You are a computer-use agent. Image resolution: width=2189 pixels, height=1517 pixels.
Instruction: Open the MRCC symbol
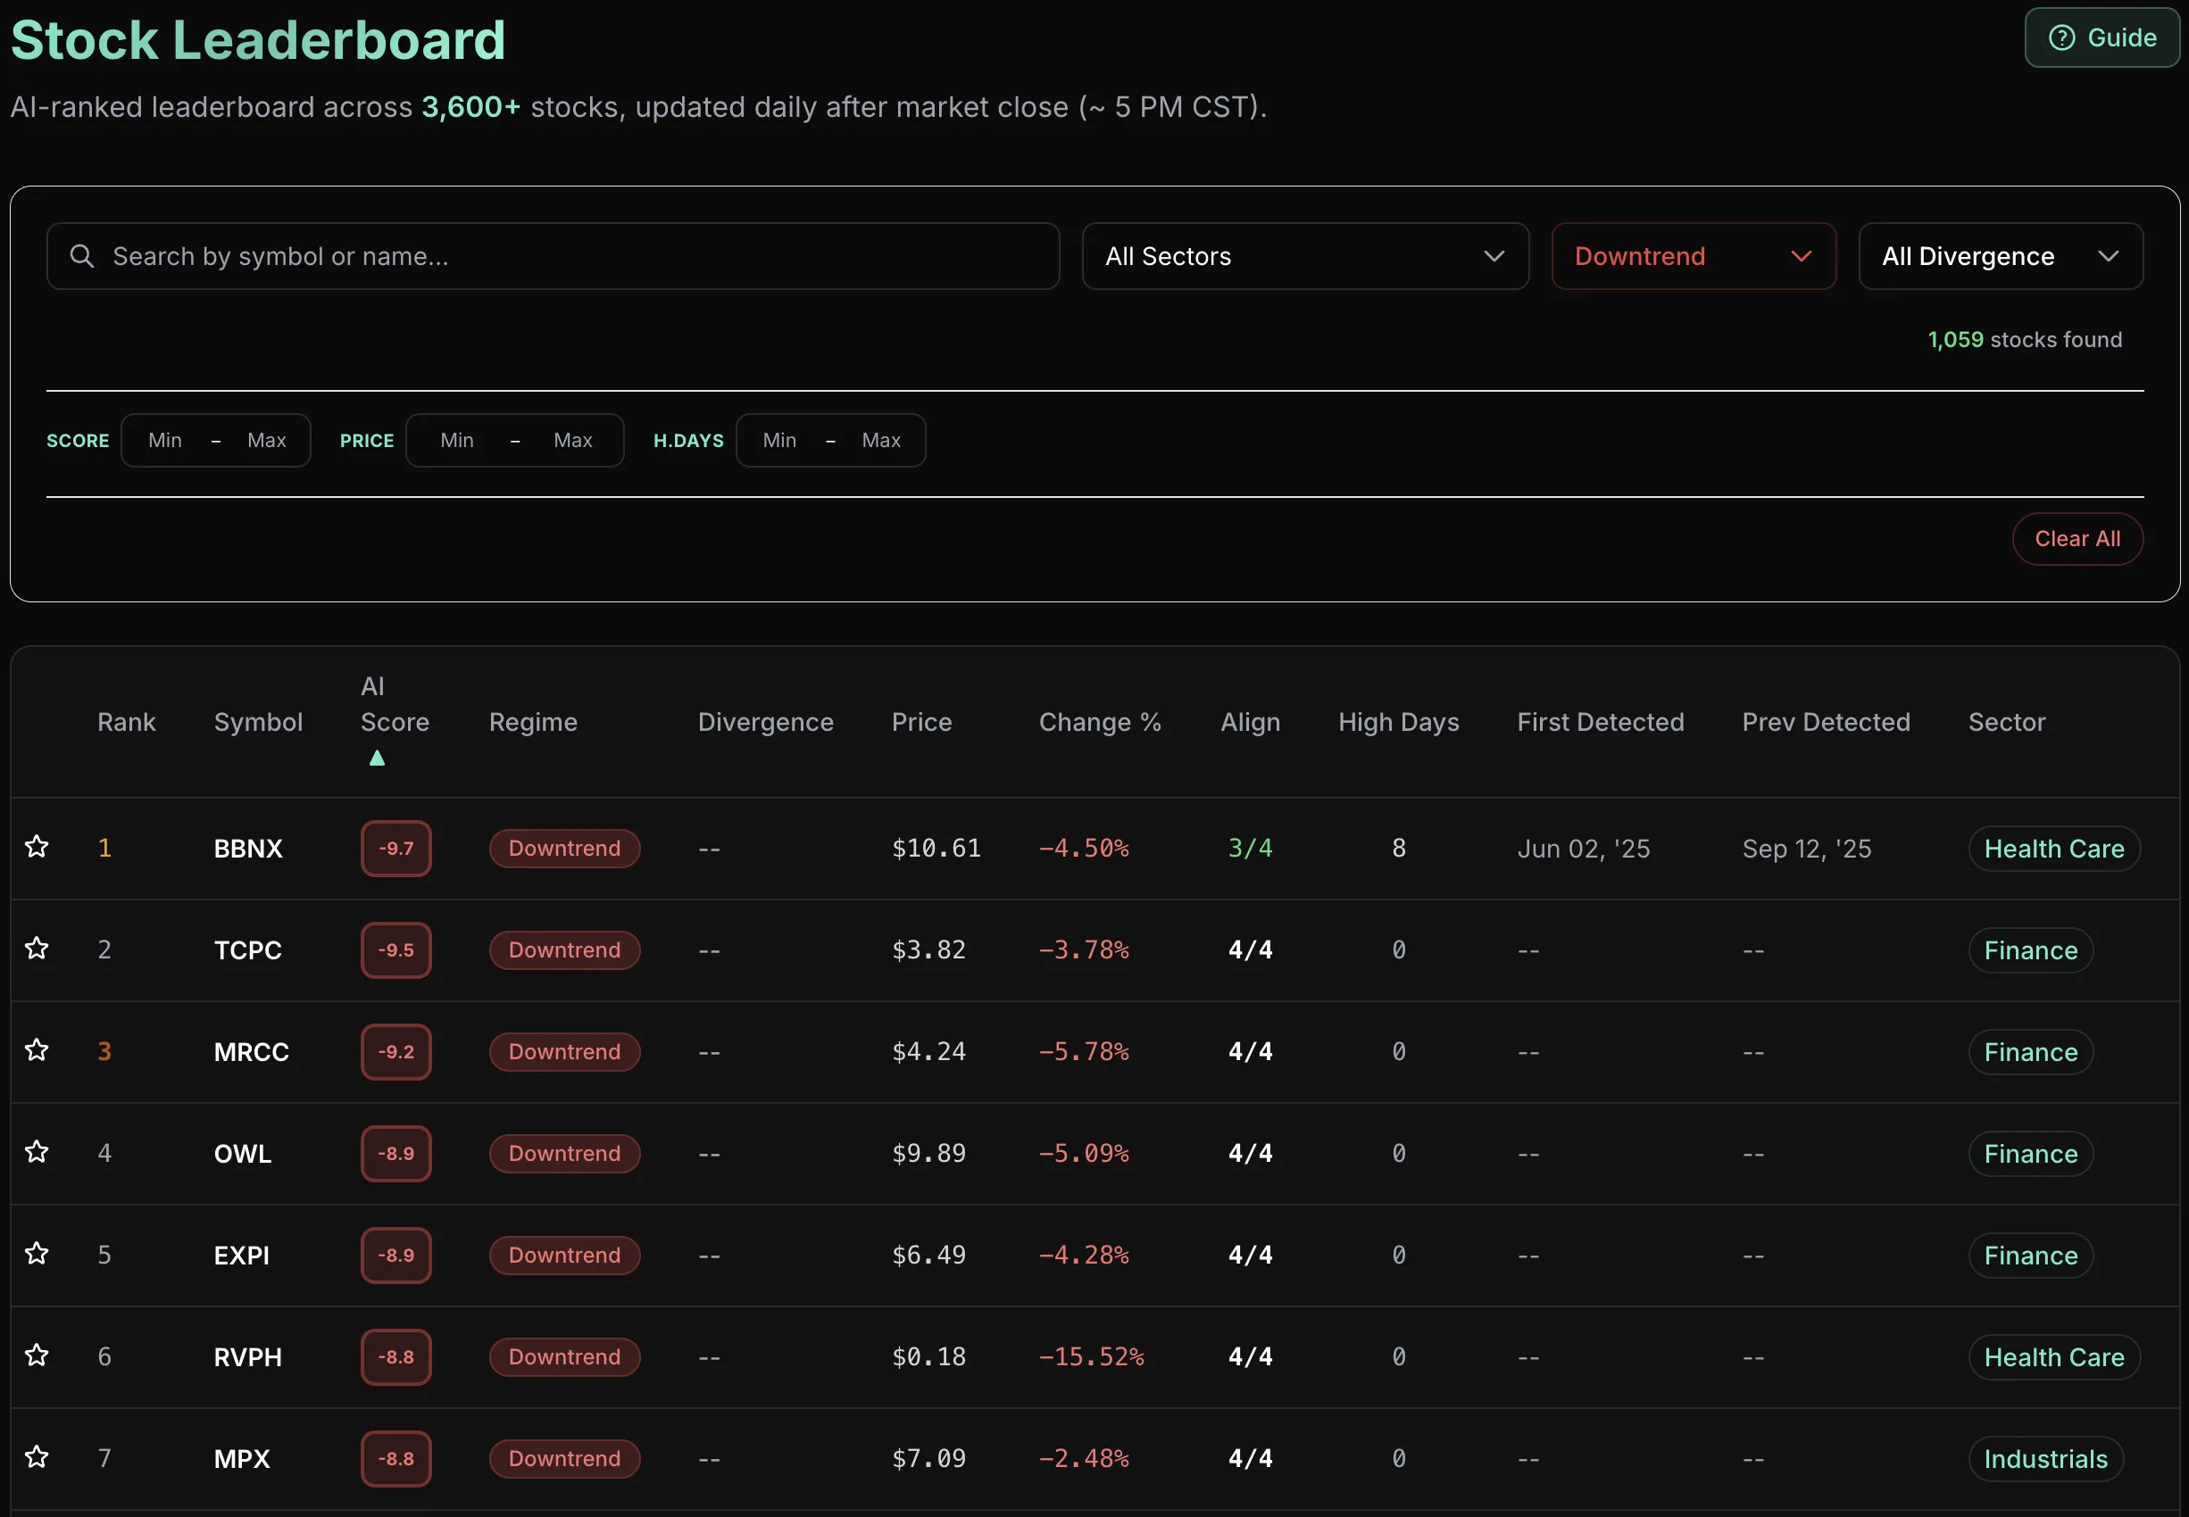point(251,1051)
